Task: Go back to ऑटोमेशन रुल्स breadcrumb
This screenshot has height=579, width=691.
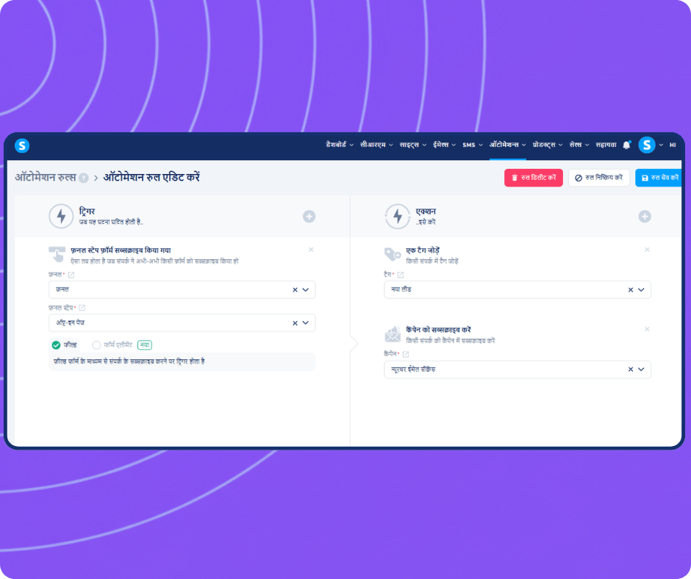Action: pos(46,178)
